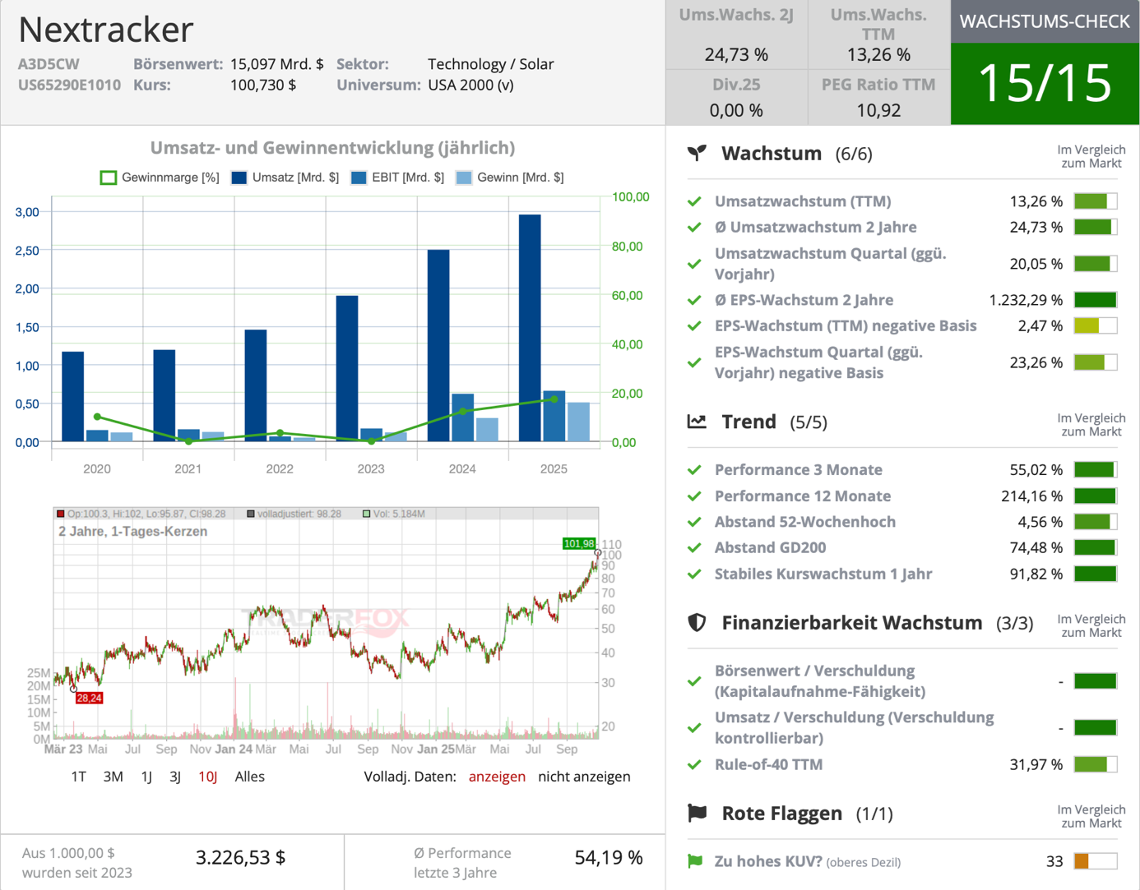Select the 1T chart time range
Viewport: 1140px width, 890px height.
click(78, 777)
